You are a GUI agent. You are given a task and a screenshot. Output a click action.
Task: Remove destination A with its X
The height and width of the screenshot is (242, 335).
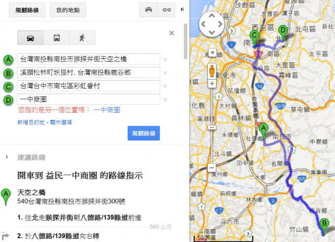[165, 59]
